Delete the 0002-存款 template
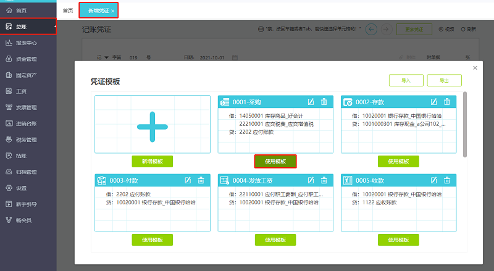This screenshot has height=271, width=494. 447,102
